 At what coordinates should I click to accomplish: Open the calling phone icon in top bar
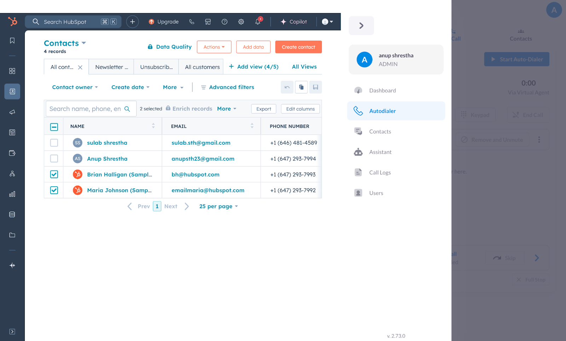192,22
